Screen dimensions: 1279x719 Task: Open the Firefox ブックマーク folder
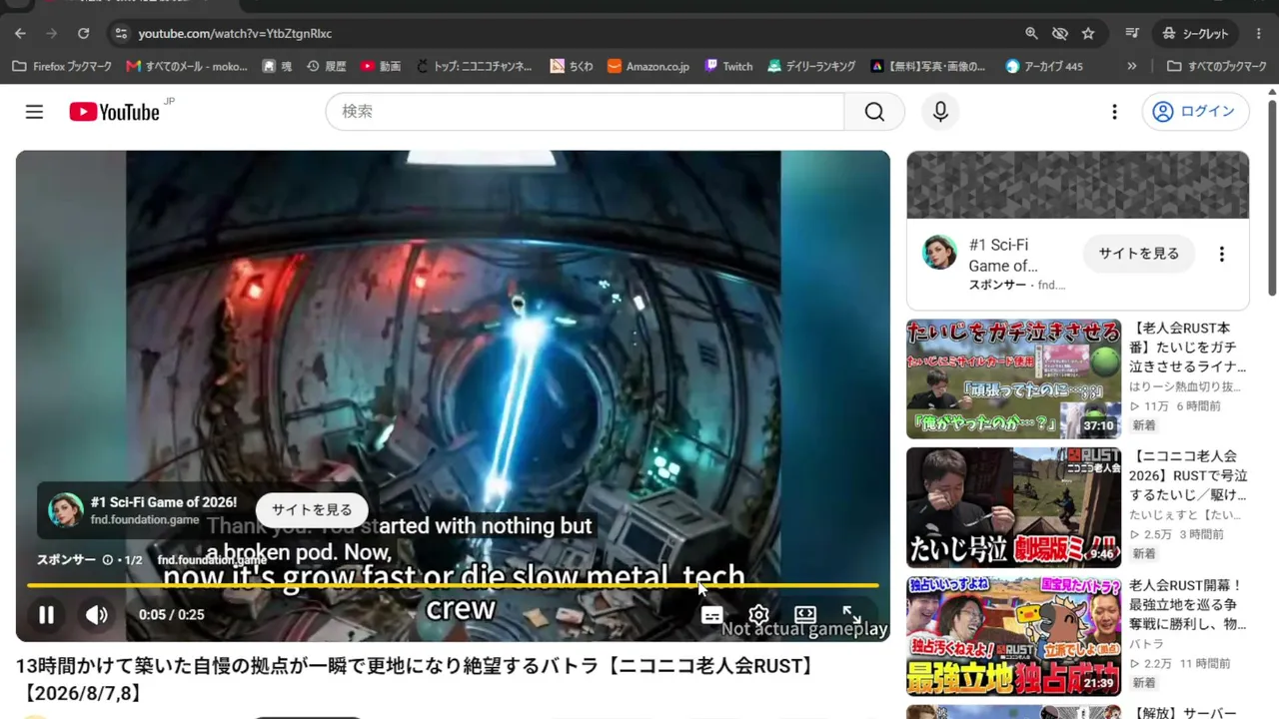62,66
